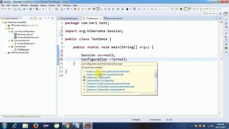This screenshot has width=229, height=129.
Task: Click the black circle profile icon
Action: 127,9
